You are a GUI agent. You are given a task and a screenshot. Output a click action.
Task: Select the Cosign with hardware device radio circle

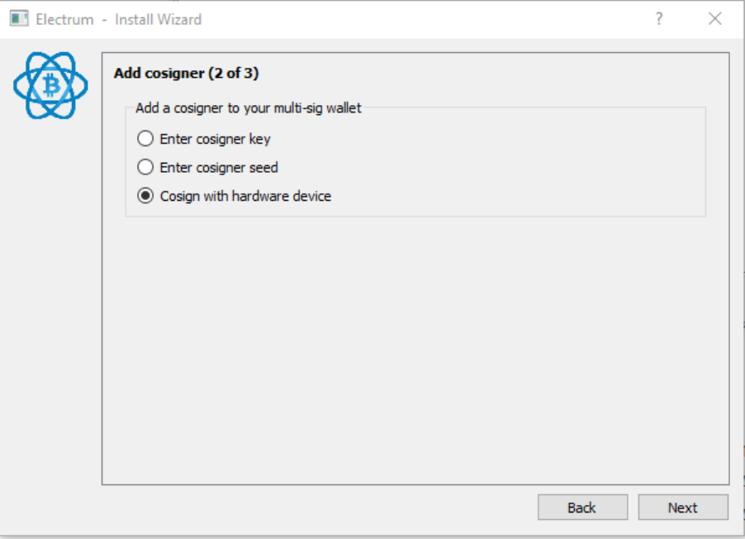(145, 196)
